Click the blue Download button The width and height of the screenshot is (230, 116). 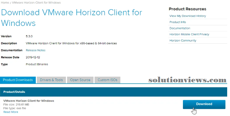204,104
